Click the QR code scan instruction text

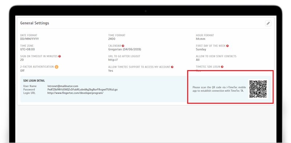pos(219,89)
